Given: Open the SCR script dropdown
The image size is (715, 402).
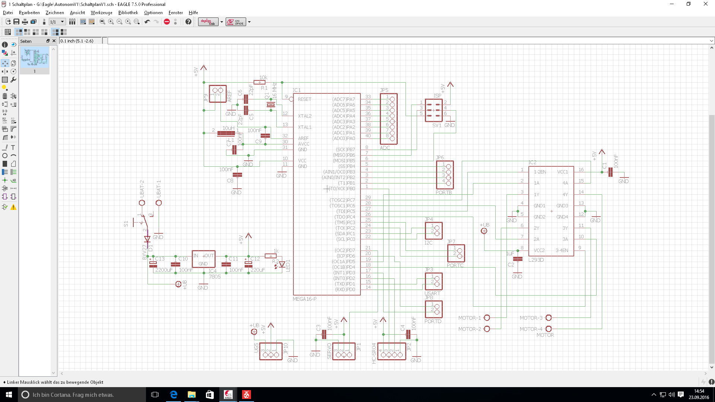Looking at the screenshot, I should [x=83, y=22].
